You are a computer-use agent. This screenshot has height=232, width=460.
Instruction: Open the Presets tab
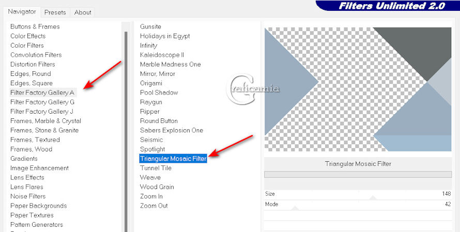pos(55,12)
